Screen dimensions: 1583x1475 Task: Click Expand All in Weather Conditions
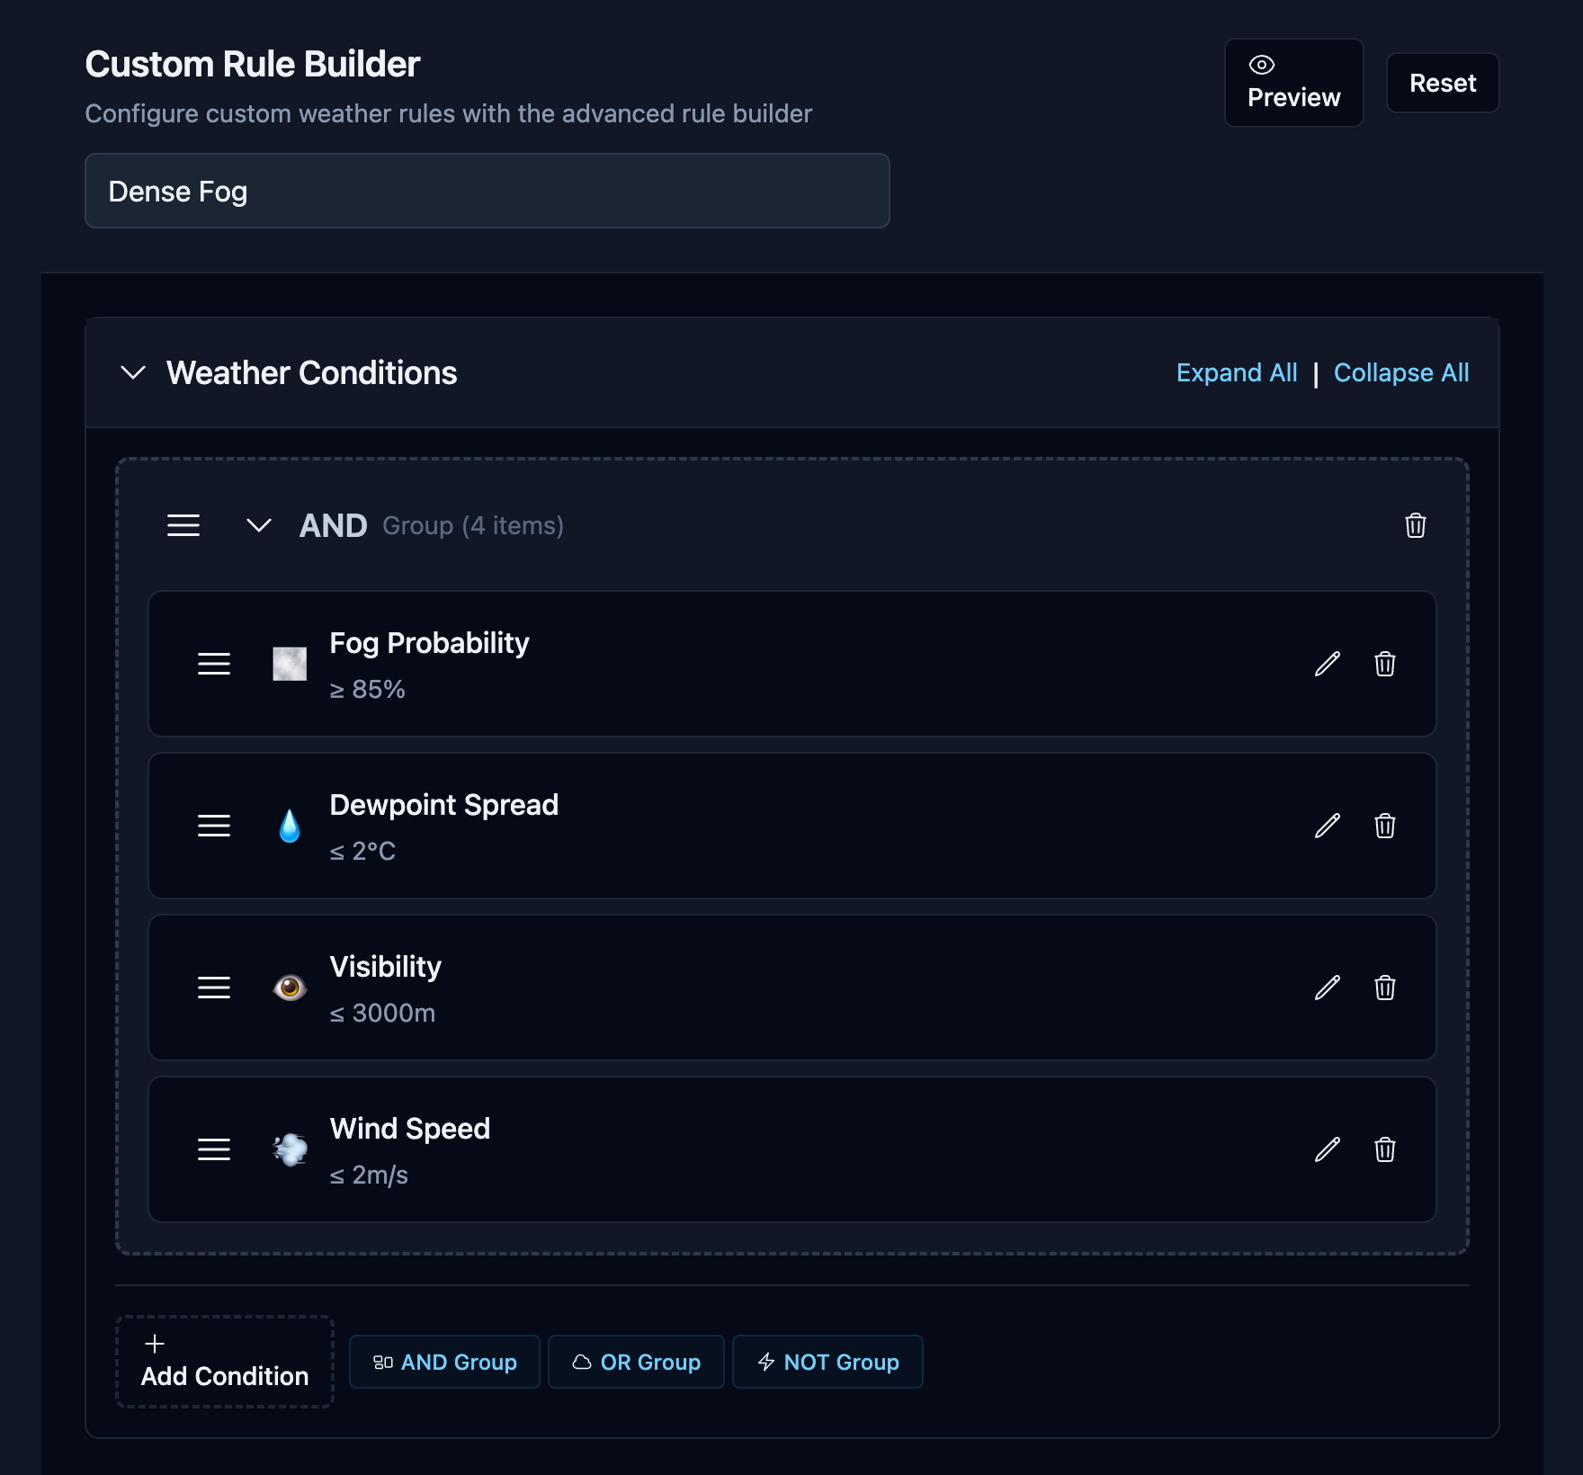click(x=1237, y=372)
